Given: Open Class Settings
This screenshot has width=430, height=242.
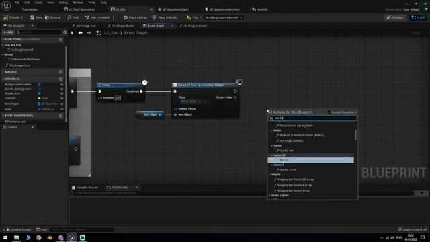Looking at the screenshot, I should 135,17.
